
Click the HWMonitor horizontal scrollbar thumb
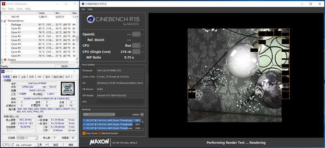(x=39, y=62)
